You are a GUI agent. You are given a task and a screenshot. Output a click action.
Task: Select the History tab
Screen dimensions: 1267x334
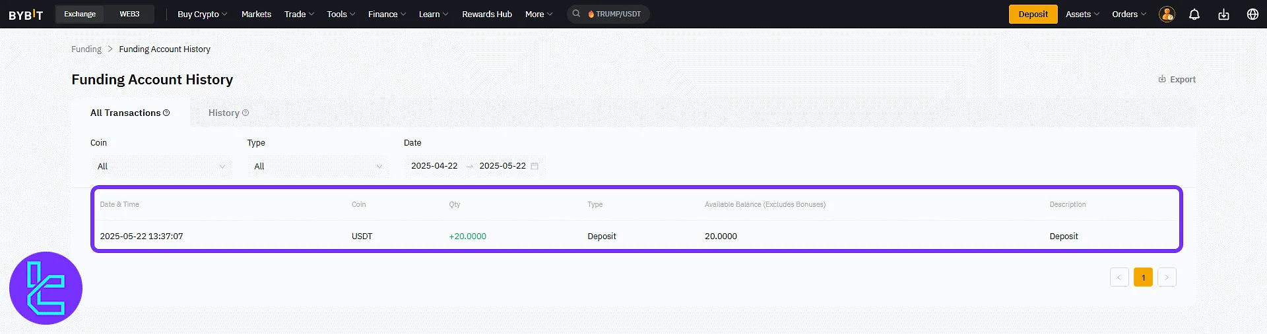click(228, 113)
